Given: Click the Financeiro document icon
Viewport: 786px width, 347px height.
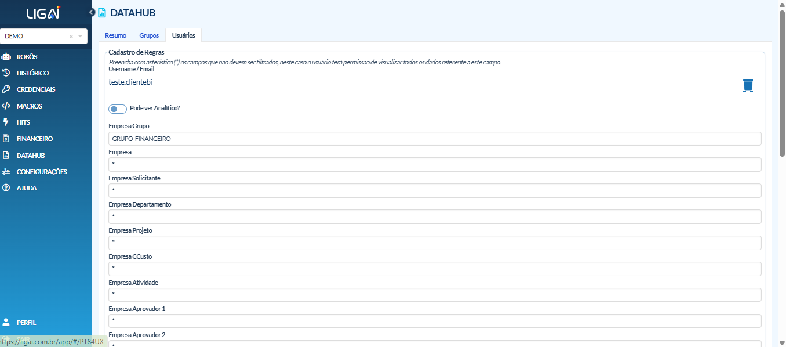Looking at the screenshot, I should [x=6, y=139].
